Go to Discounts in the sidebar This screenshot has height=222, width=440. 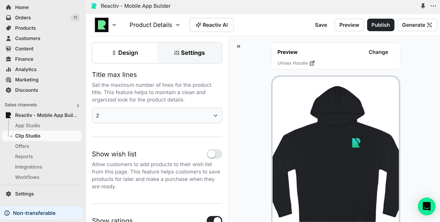click(x=26, y=90)
